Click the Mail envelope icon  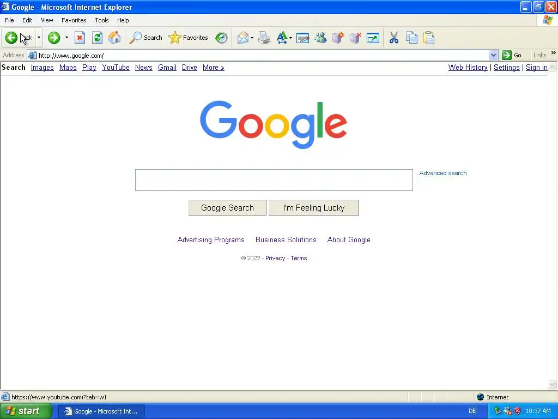click(x=243, y=38)
